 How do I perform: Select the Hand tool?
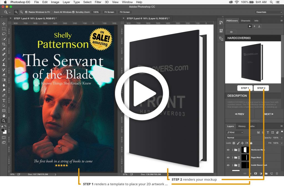(4, 116)
